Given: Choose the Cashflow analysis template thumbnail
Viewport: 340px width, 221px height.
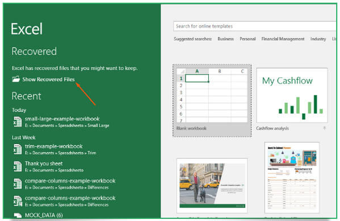Looking at the screenshot, I should [292, 95].
